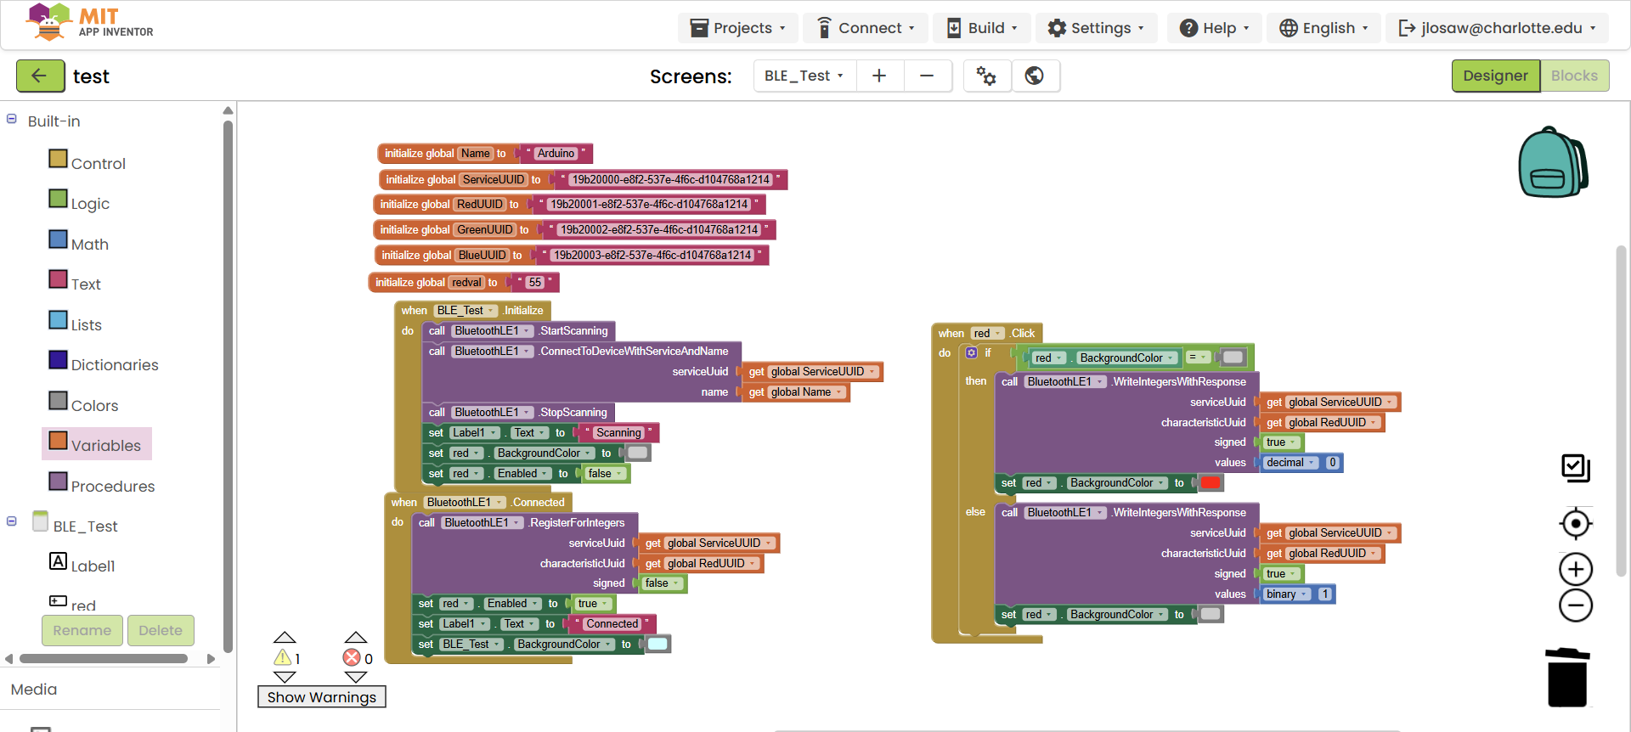Open Logic blocks drawer
The height and width of the screenshot is (732, 1631).
tap(80, 203)
